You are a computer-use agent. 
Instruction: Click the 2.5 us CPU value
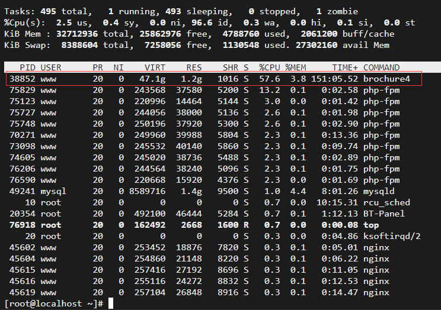(64, 22)
